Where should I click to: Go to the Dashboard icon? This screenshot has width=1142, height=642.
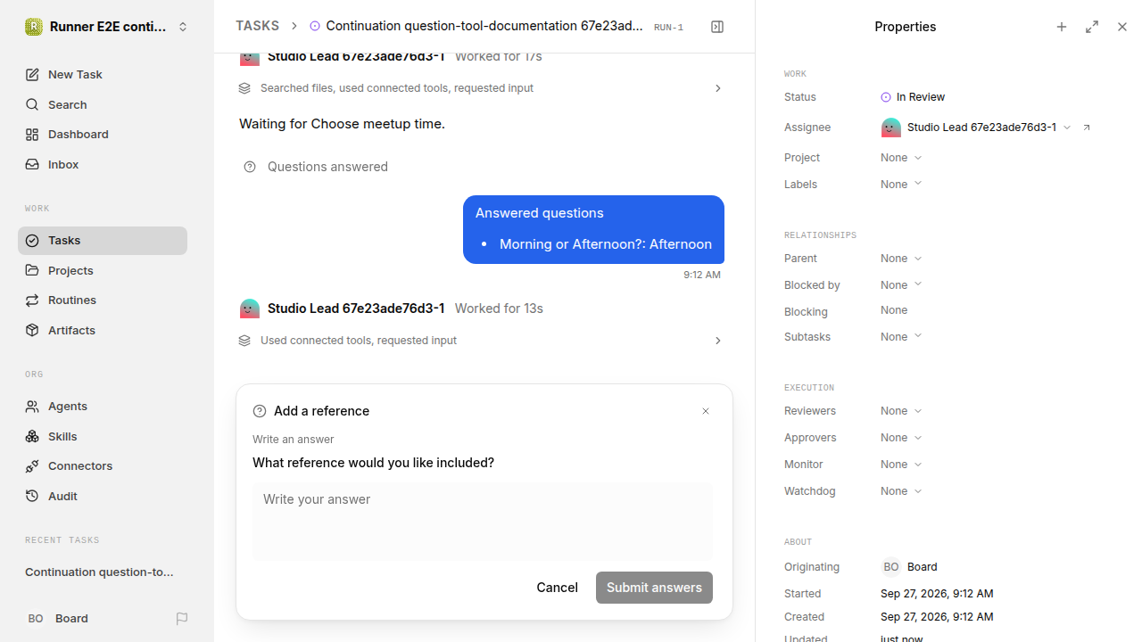(32, 135)
